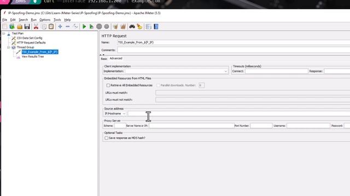Viewport: 350px width, 196px height.
Task: Click the Toggle enable/disable toolbar icon
Action: click(75, 27)
